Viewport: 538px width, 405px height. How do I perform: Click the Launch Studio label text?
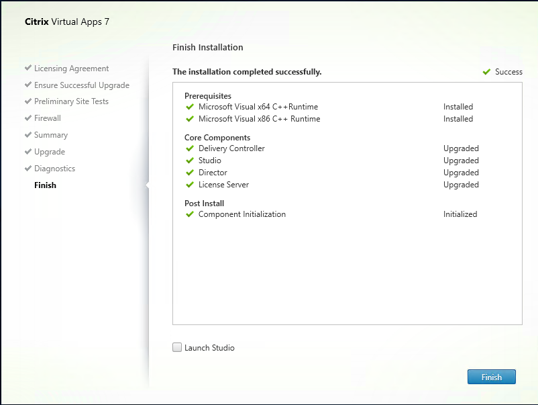(x=209, y=348)
